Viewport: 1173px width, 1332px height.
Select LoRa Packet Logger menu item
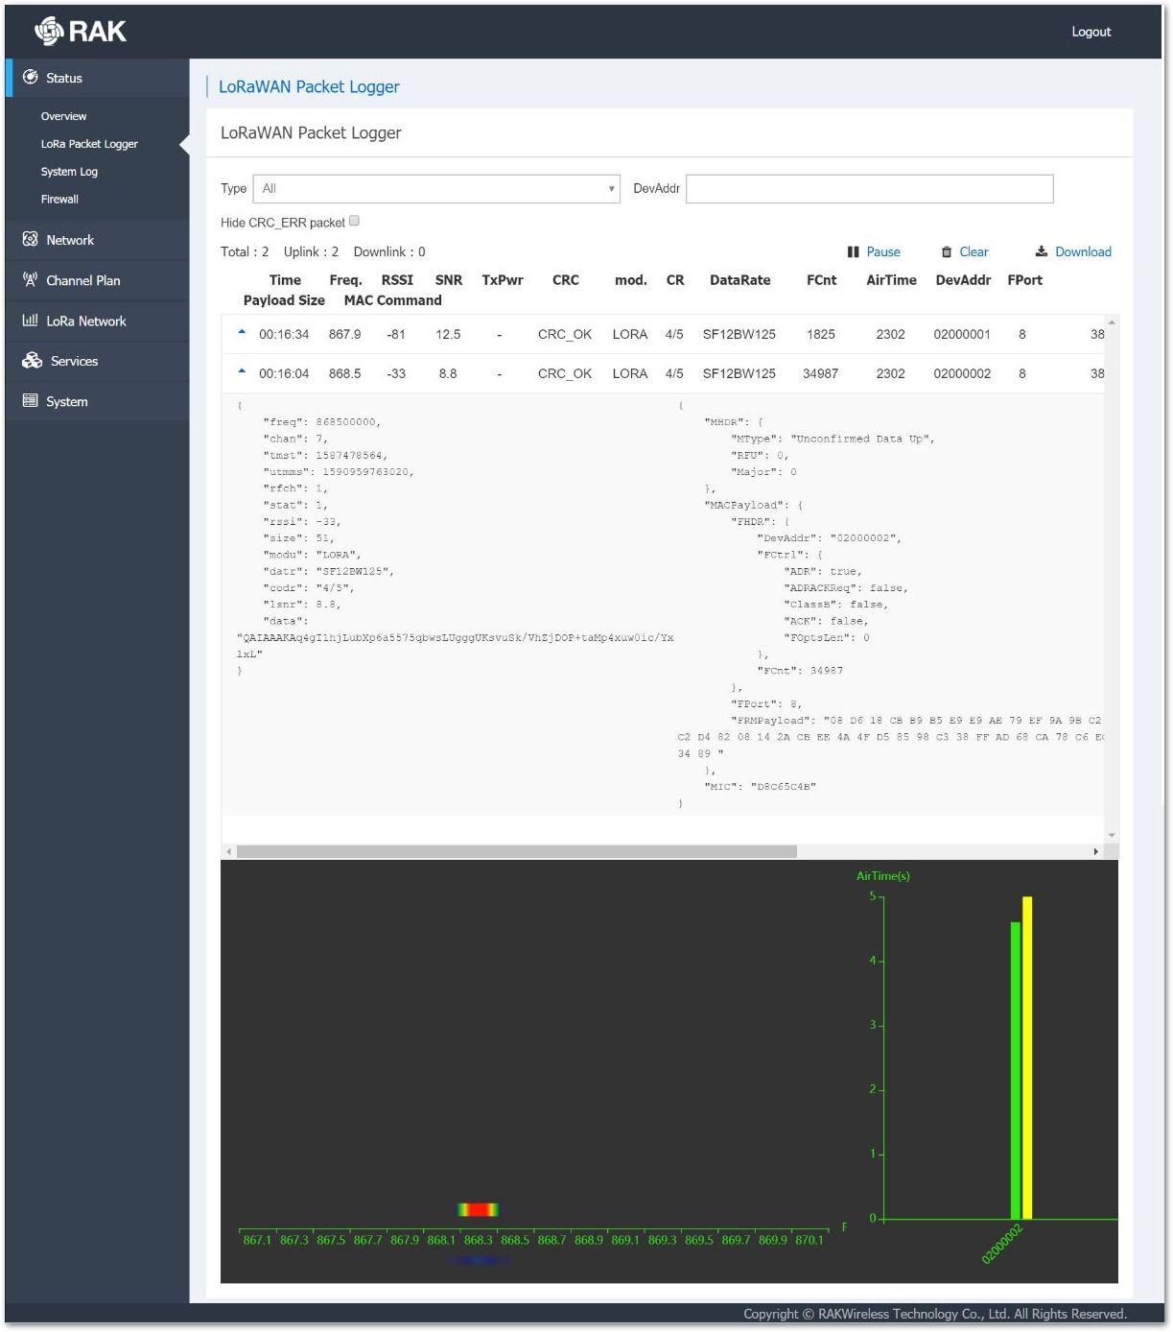[x=89, y=144]
